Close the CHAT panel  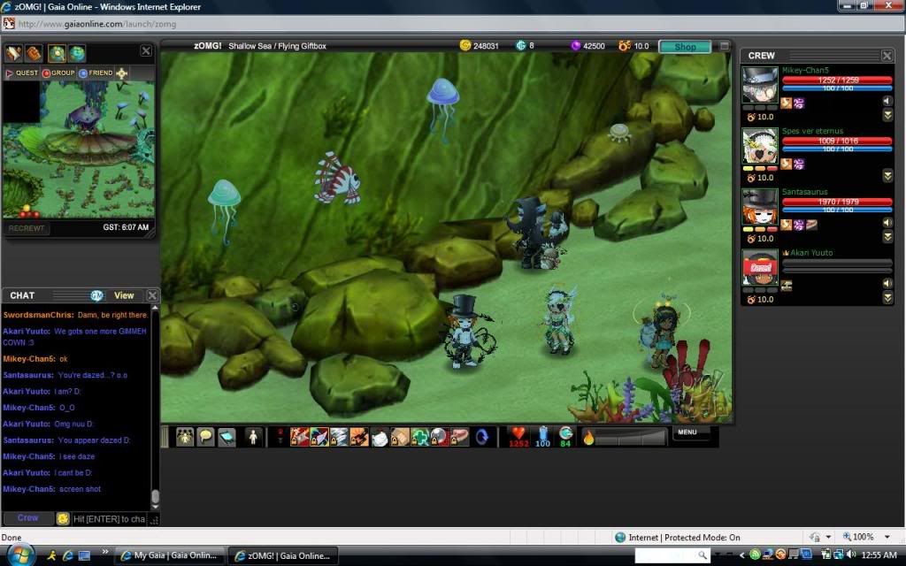click(152, 295)
